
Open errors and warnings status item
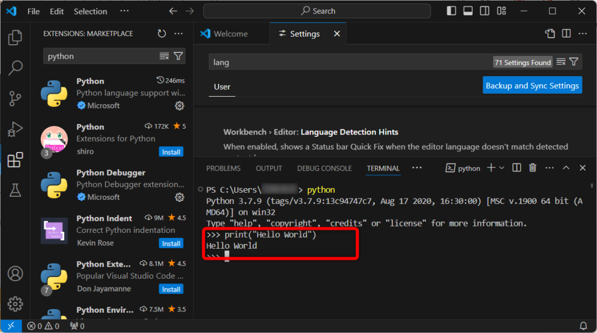coord(43,326)
